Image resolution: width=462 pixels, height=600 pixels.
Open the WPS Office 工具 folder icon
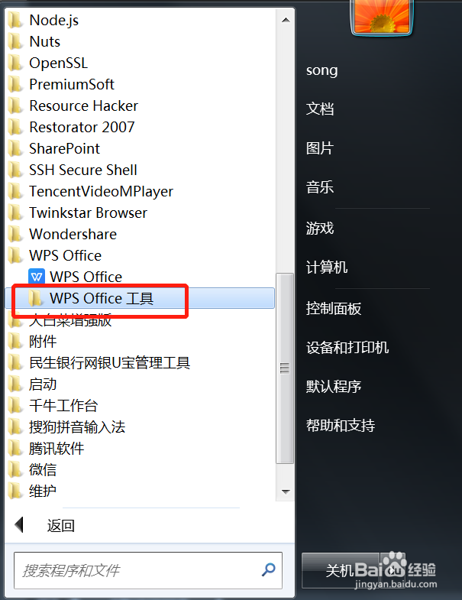click(35, 298)
